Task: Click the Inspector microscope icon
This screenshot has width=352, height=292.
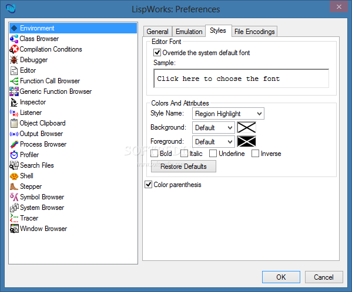Action: point(14,102)
